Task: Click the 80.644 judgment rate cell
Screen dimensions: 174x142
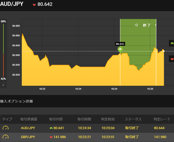Action: pyautogui.click(x=159, y=128)
